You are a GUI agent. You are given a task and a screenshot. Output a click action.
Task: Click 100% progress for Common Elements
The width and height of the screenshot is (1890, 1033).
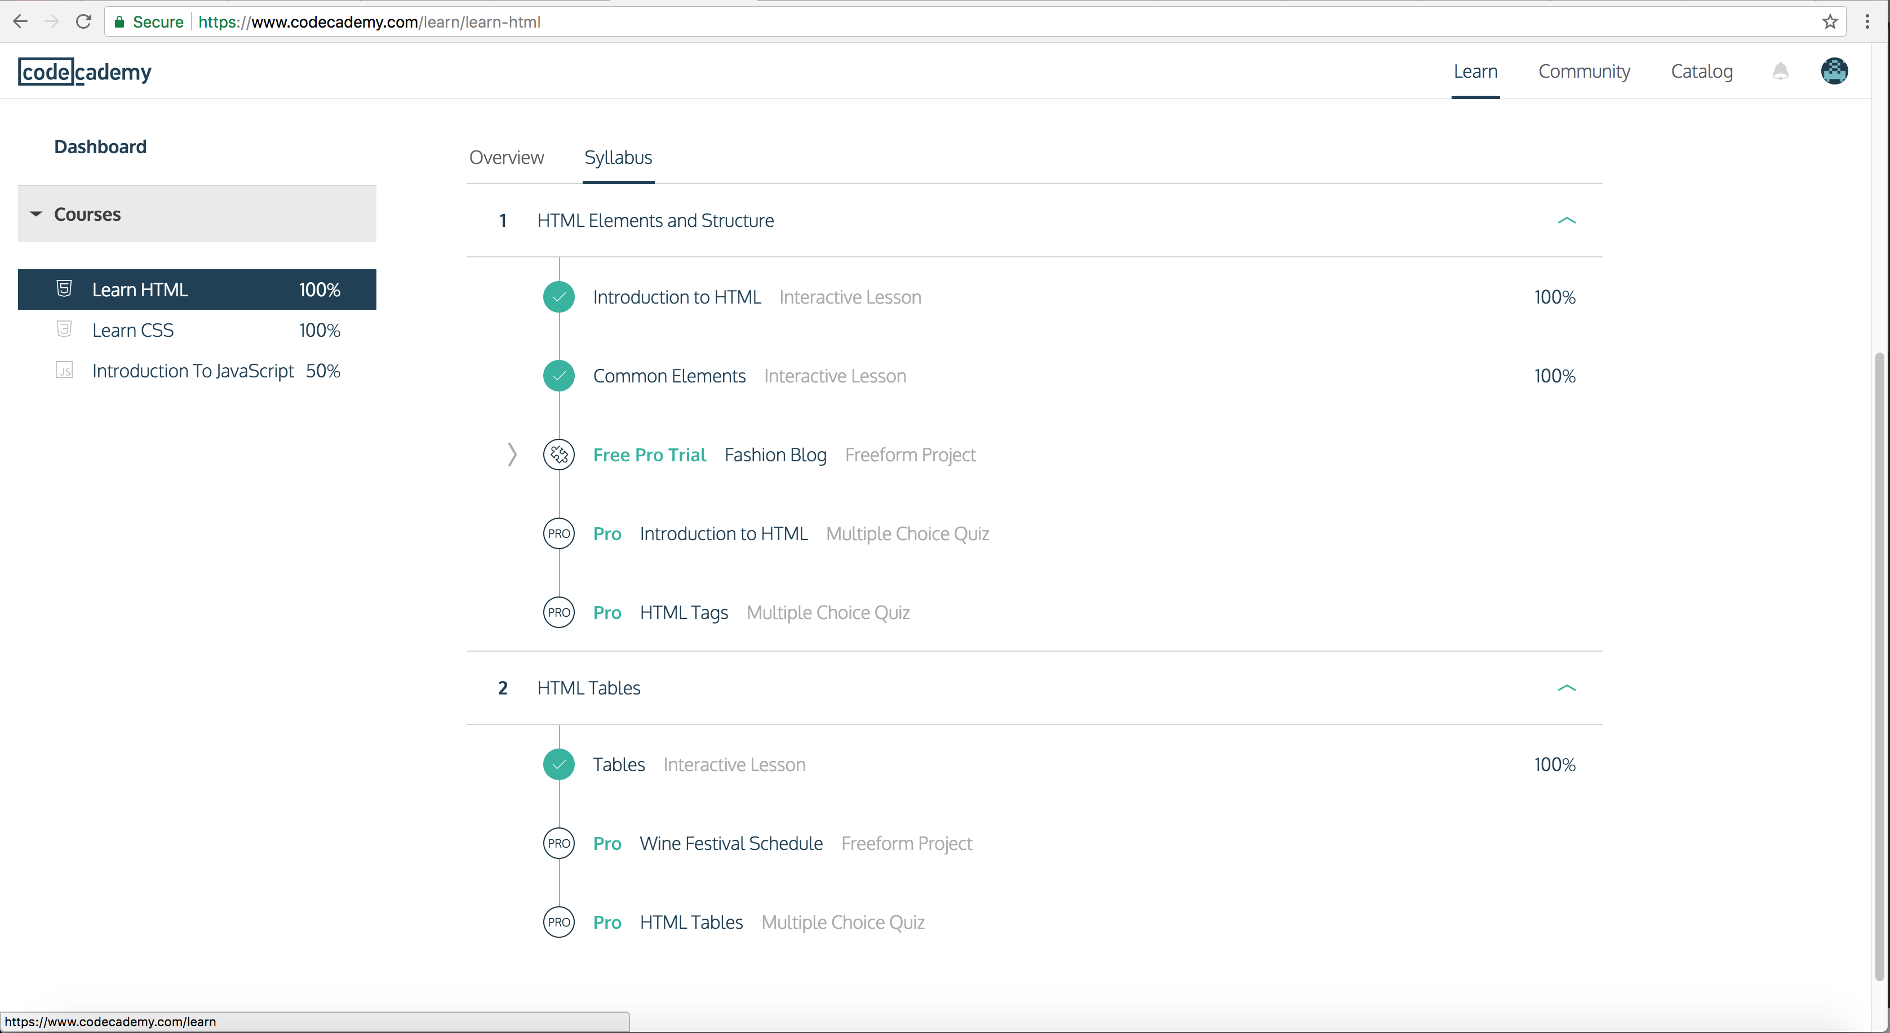tap(1554, 376)
